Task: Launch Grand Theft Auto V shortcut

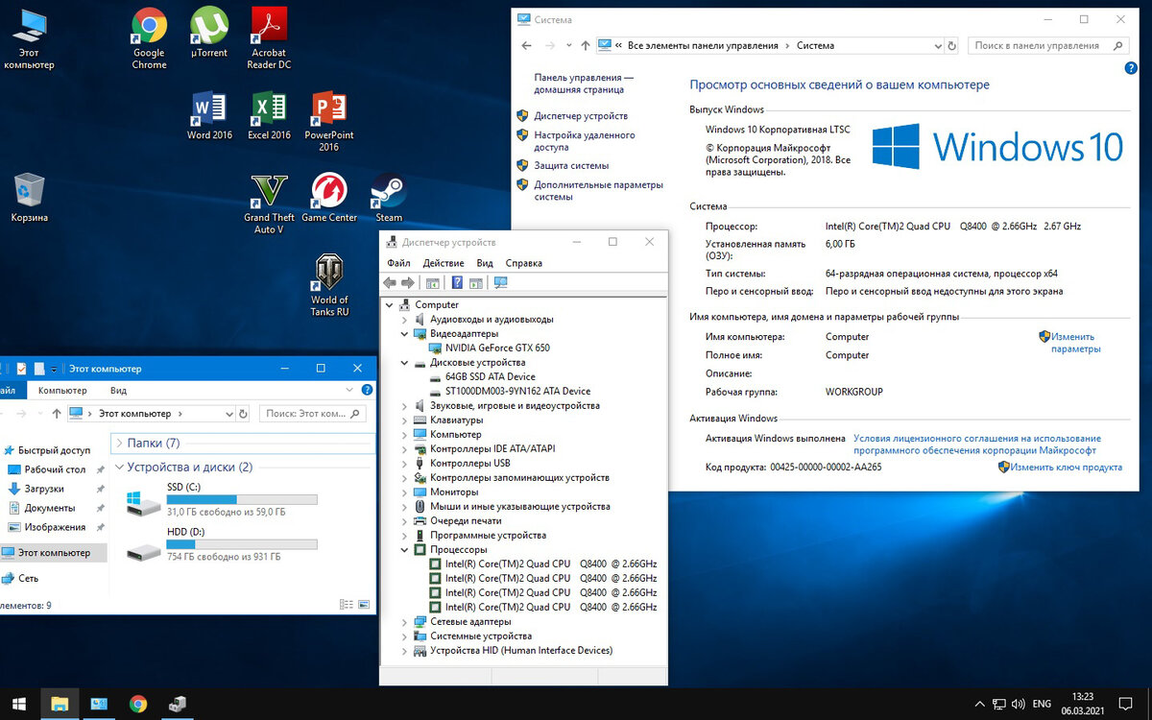Action: tap(269, 204)
